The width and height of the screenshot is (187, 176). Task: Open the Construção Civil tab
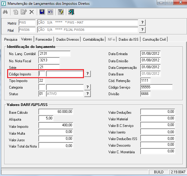154,40
